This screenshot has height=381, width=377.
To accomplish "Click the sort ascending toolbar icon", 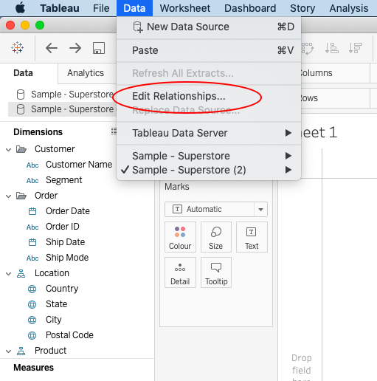I will (331, 48).
